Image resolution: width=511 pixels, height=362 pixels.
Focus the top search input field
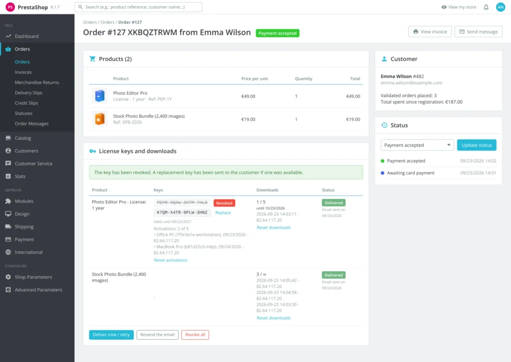[138, 7]
